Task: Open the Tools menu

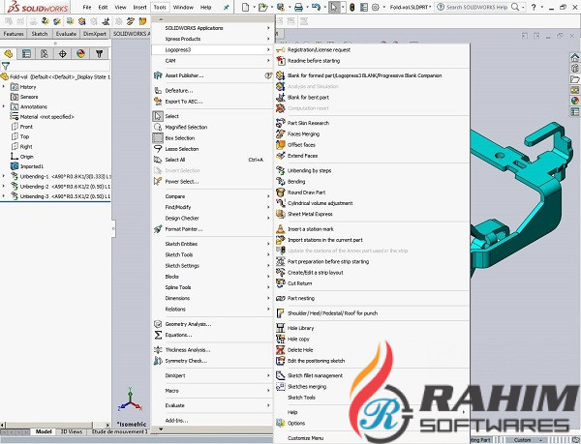Action: pos(160,7)
